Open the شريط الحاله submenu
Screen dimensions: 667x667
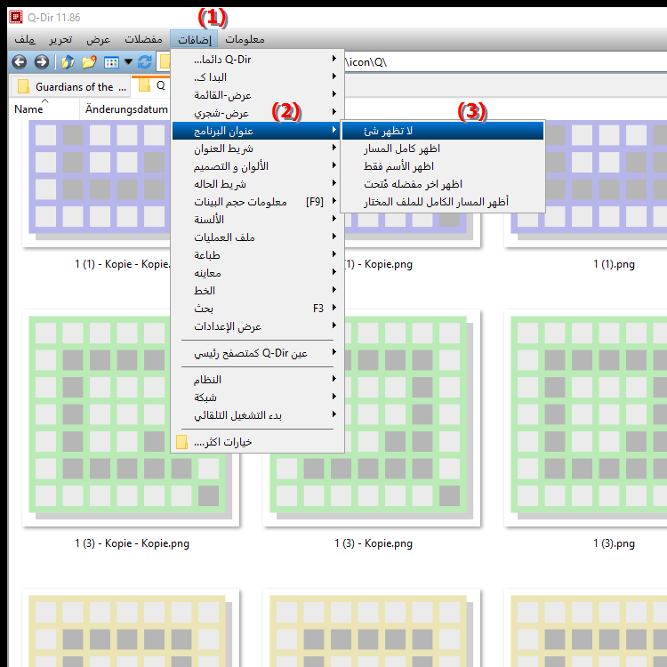(256, 184)
